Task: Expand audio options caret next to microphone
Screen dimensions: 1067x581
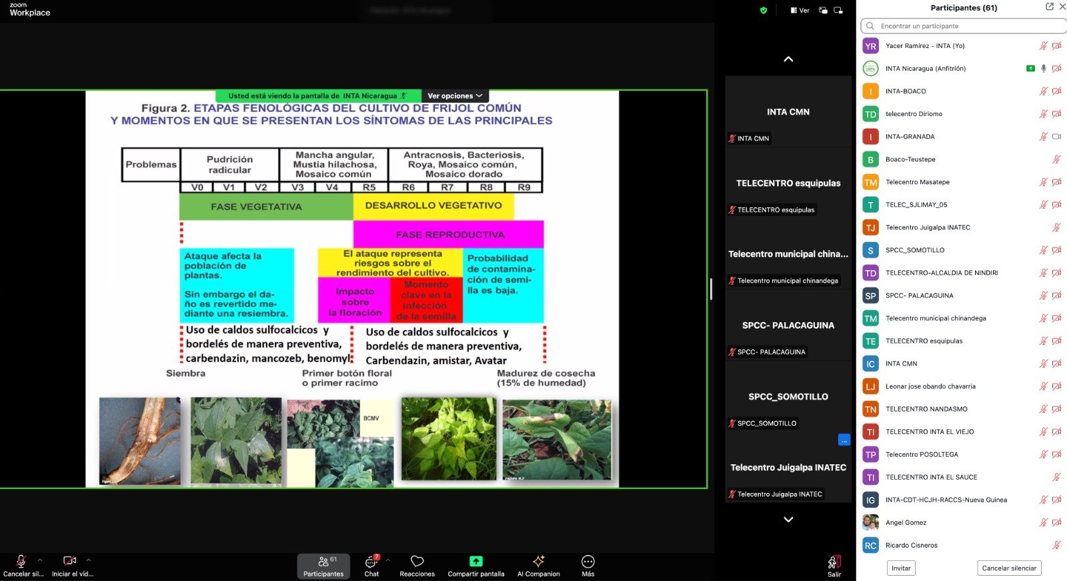Action: (x=40, y=560)
